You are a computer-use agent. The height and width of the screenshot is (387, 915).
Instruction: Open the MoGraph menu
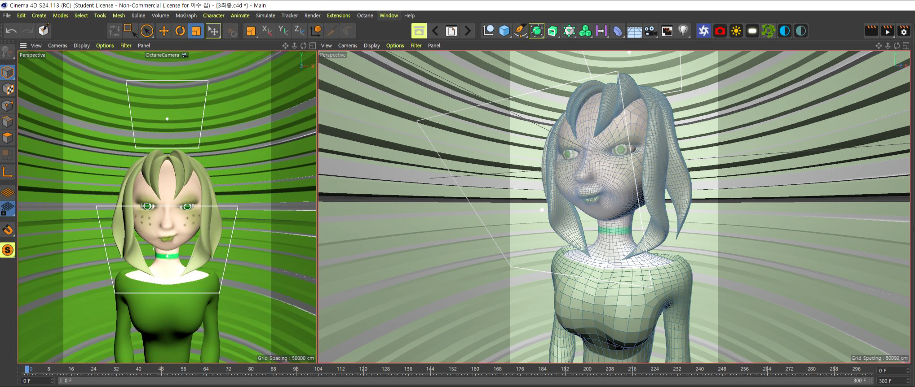(x=186, y=15)
